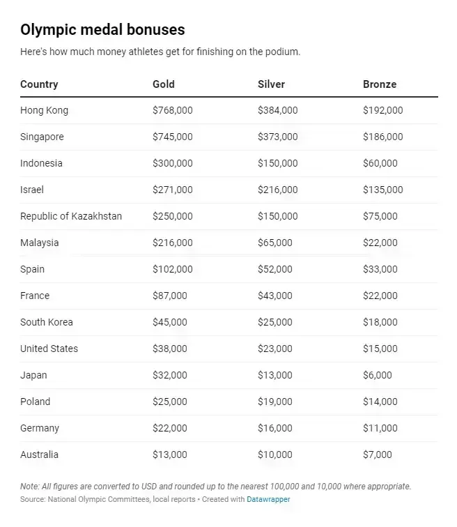This screenshot has width=457, height=527.
Task: Click Israel's silver bonus $216,000
Action: click(x=277, y=190)
